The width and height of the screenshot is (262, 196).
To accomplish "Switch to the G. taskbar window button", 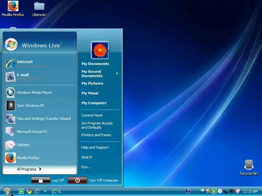I will coord(57,191).
